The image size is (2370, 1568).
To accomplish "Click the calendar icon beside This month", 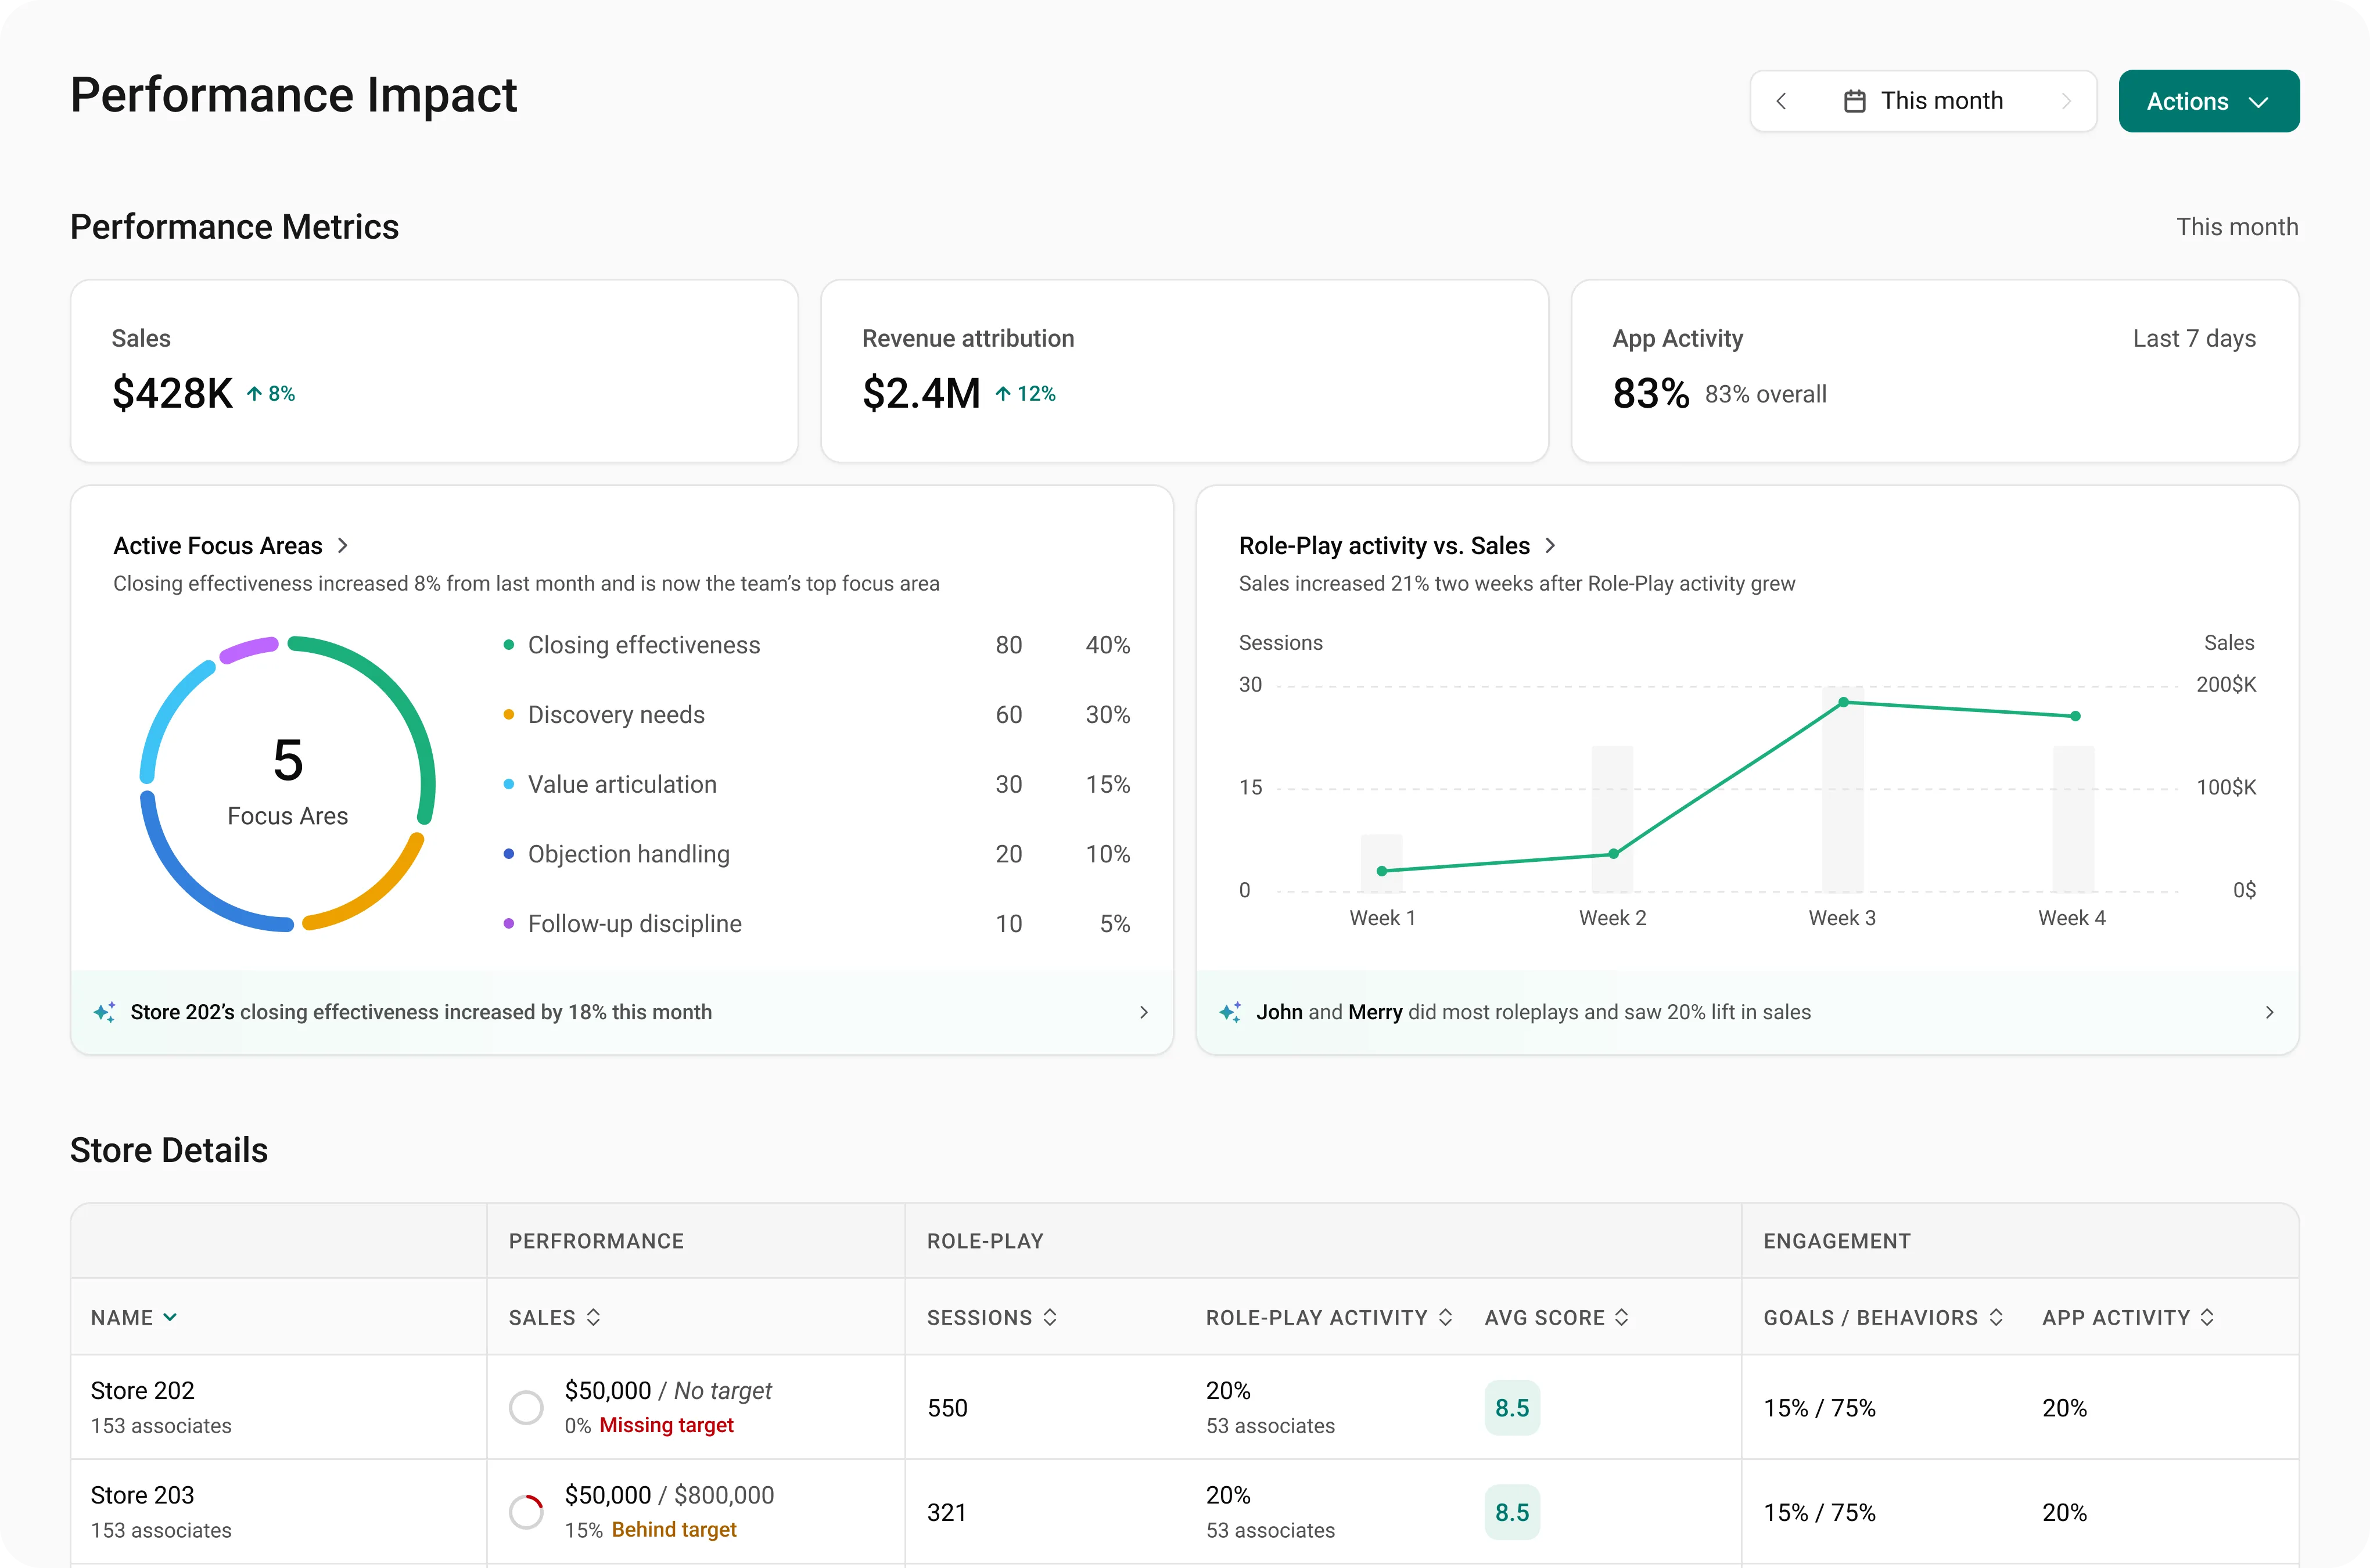I will [x=1854, y=101].
